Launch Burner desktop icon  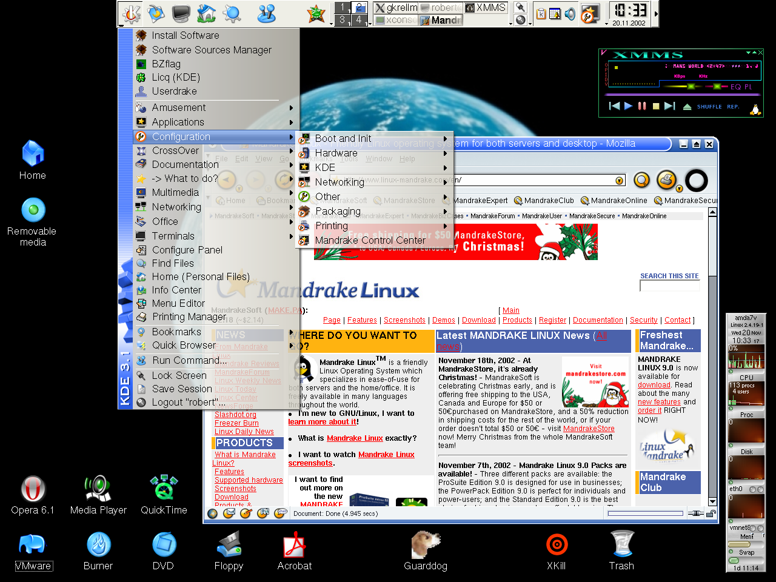(x=98, y=552)
